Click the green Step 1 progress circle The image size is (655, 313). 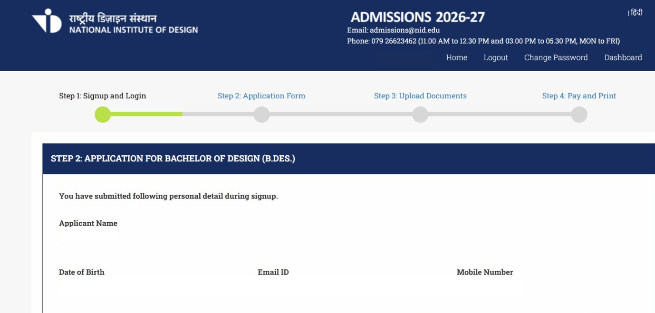click(103, 114)
